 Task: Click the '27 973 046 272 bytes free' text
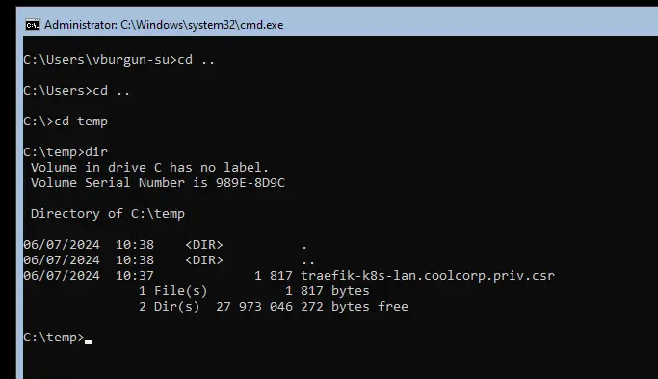[312, 307]
